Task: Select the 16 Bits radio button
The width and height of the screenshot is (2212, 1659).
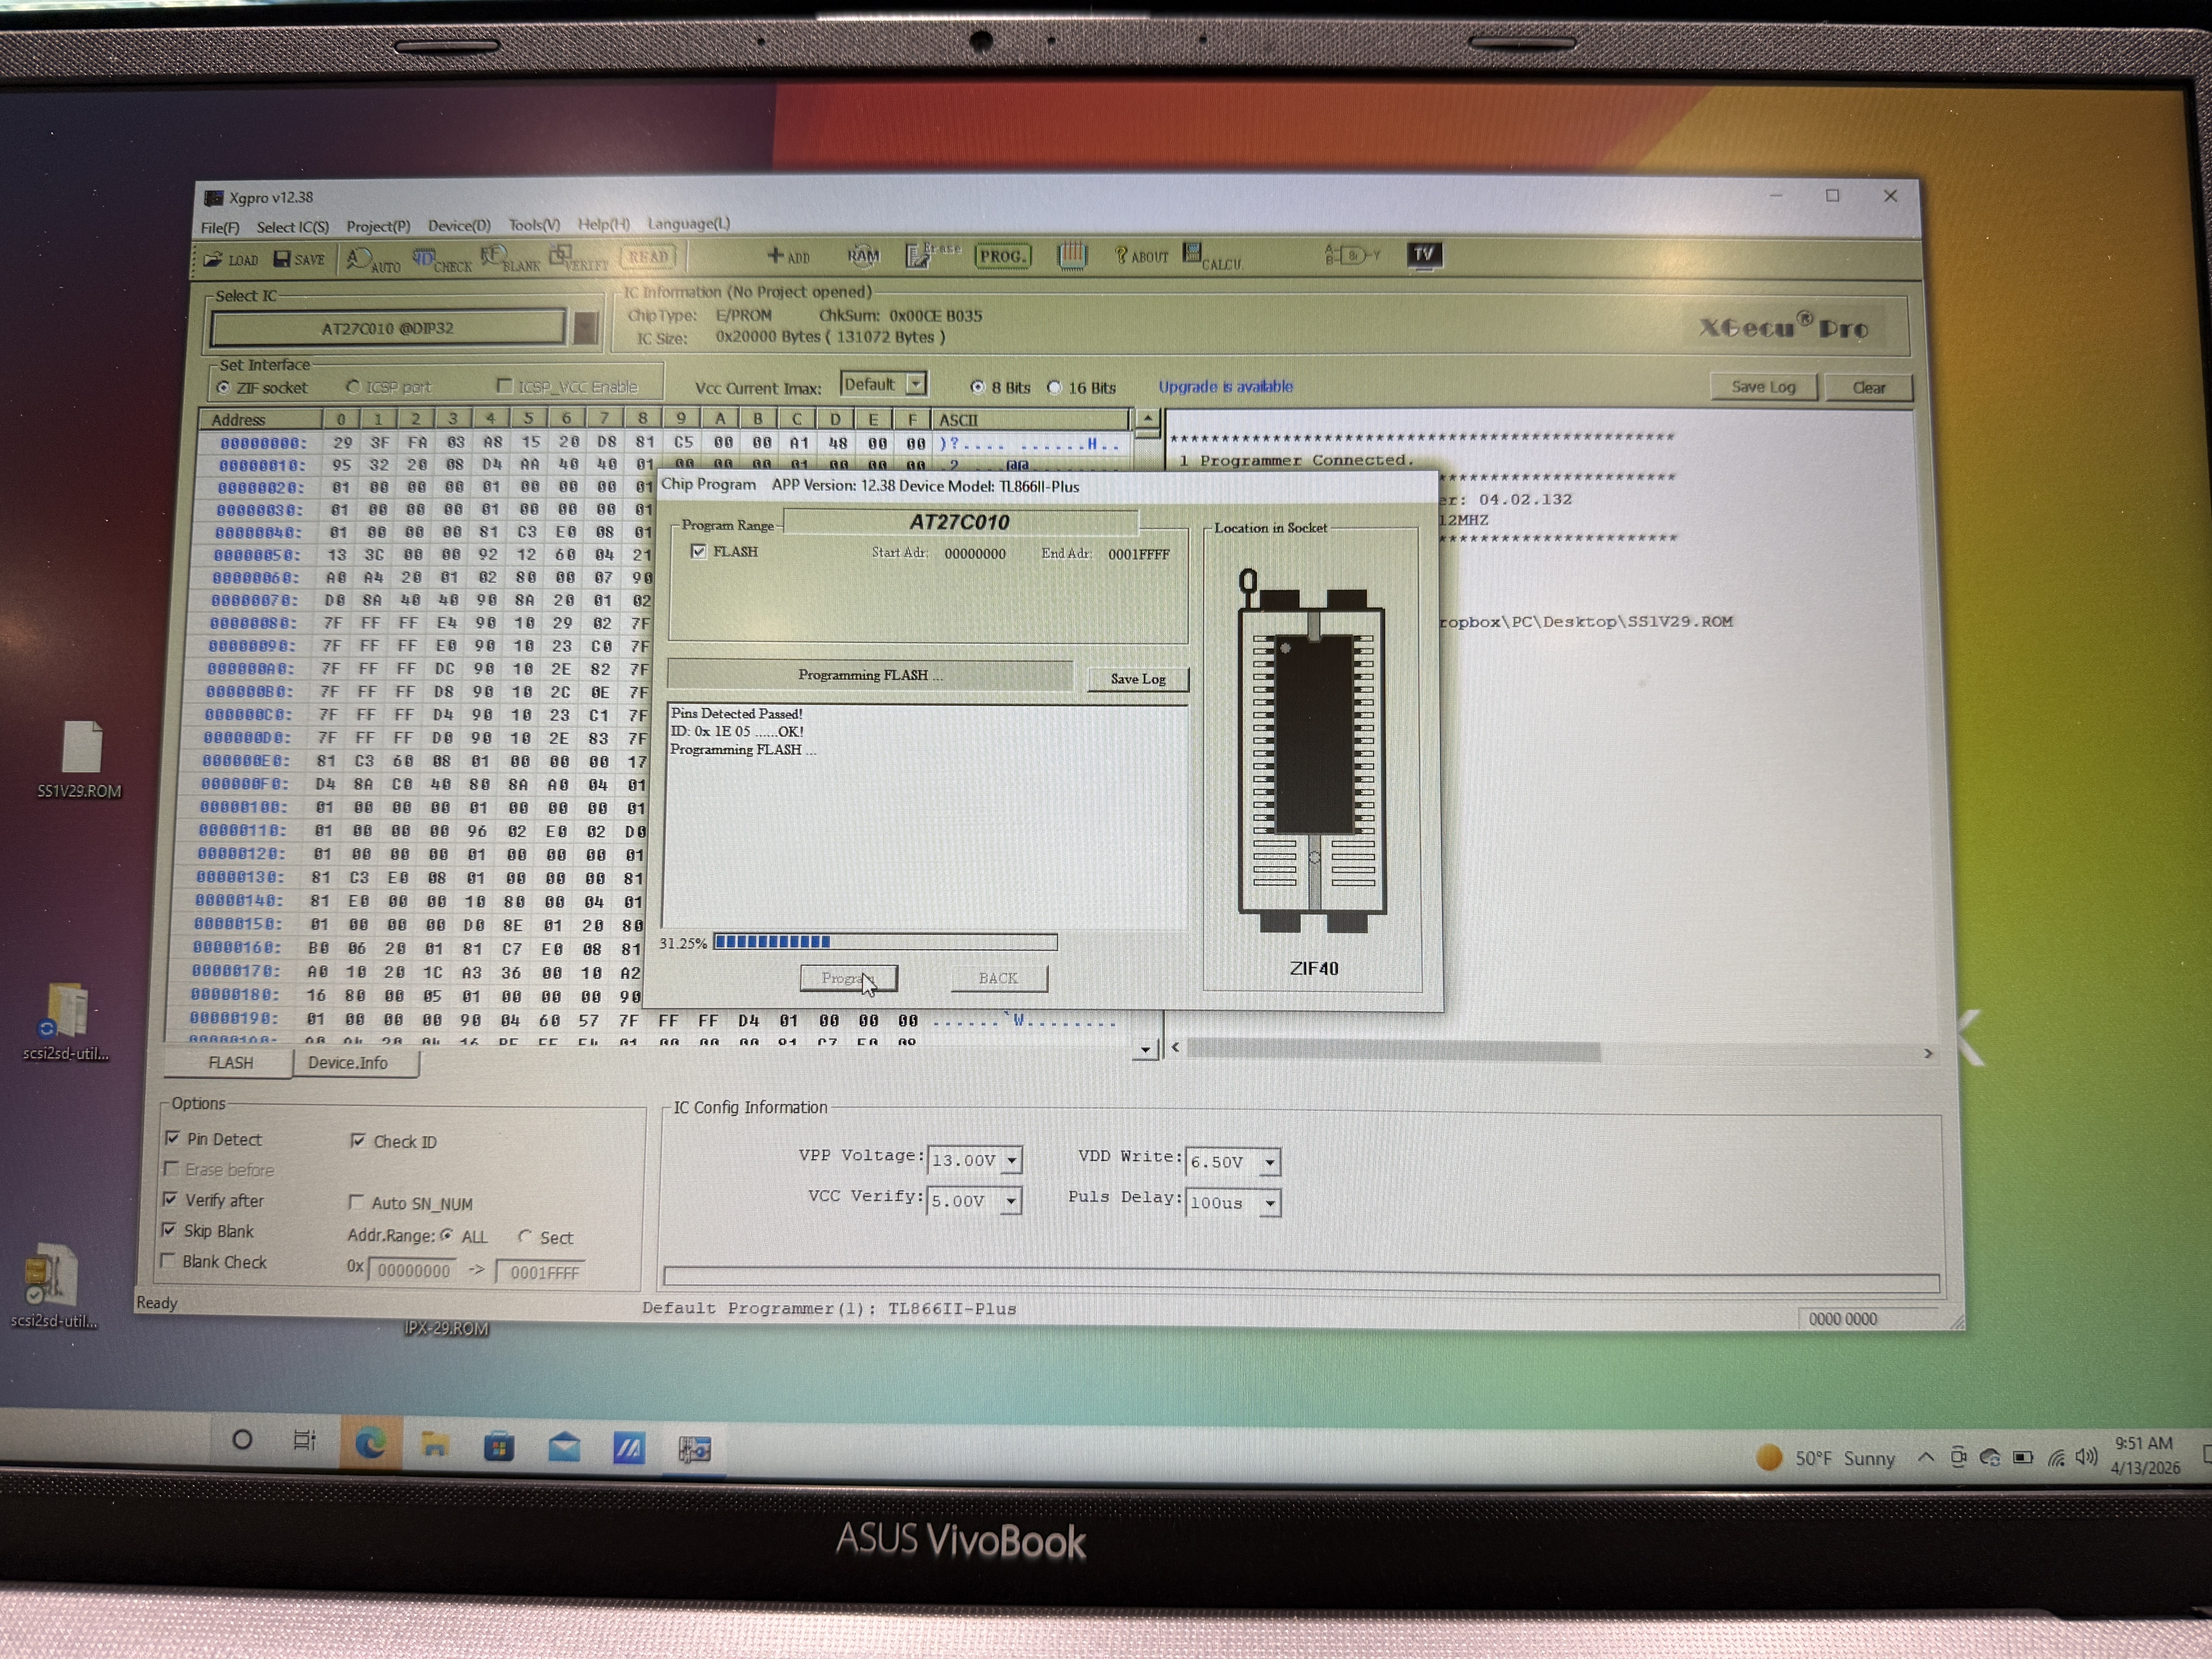Action: [1055, 387]
